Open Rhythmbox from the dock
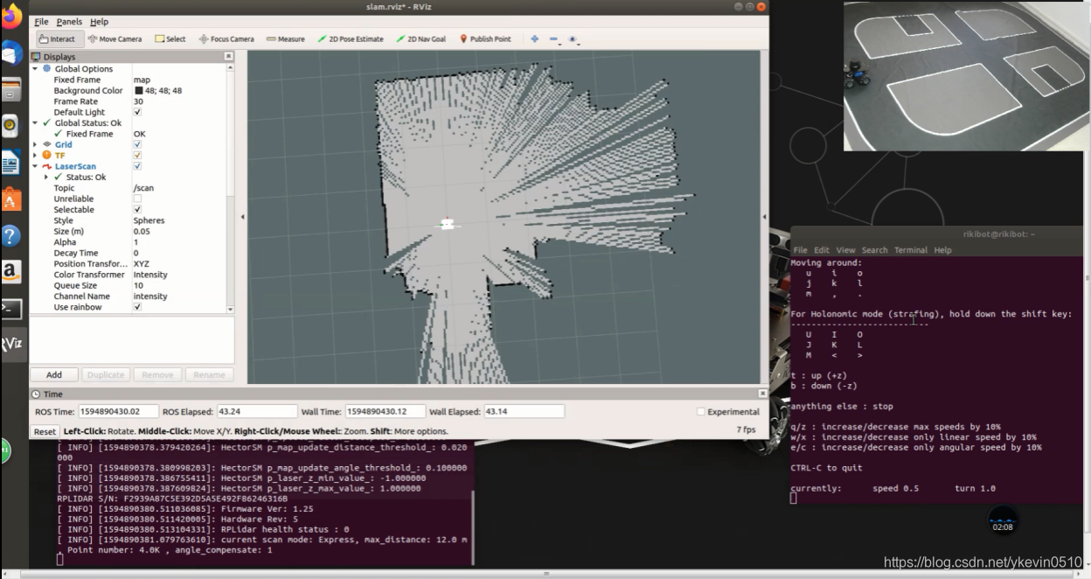The image size is (1091, 579). click(10, 126)
